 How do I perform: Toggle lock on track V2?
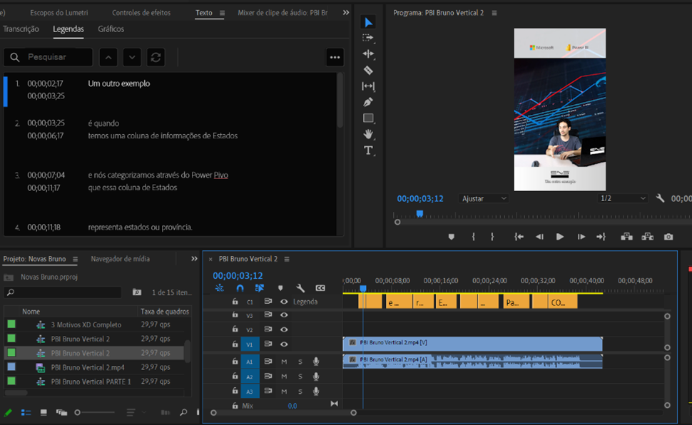[235, 329]
